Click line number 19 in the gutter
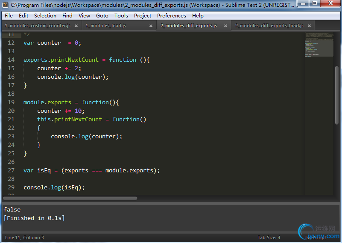The image size is (342, 243). 11,103
